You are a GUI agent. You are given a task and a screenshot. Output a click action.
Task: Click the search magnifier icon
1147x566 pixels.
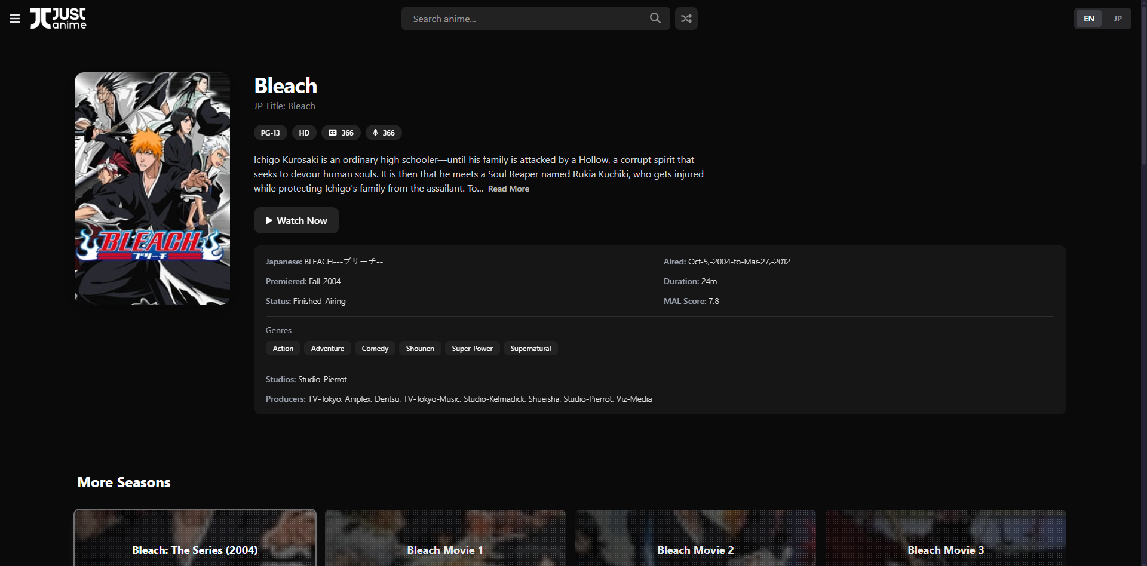click(x=655, y=19)
